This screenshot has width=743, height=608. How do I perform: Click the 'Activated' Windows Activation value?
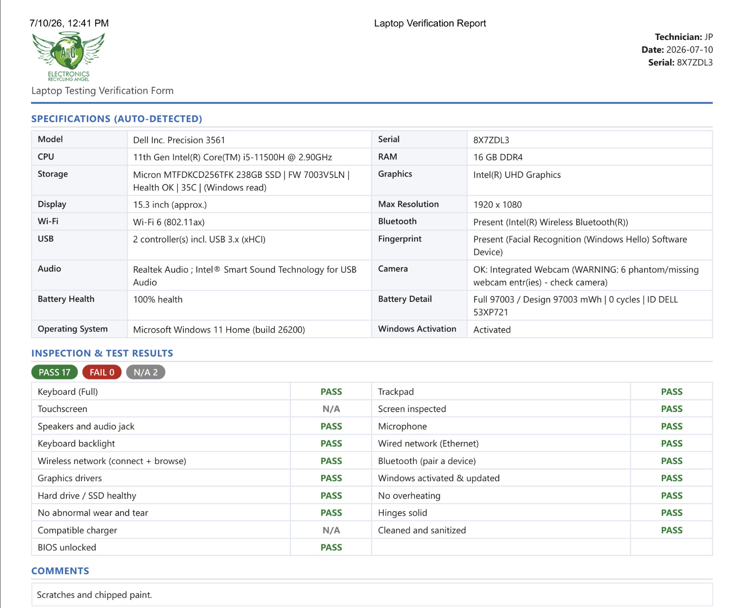pos(492,330)
